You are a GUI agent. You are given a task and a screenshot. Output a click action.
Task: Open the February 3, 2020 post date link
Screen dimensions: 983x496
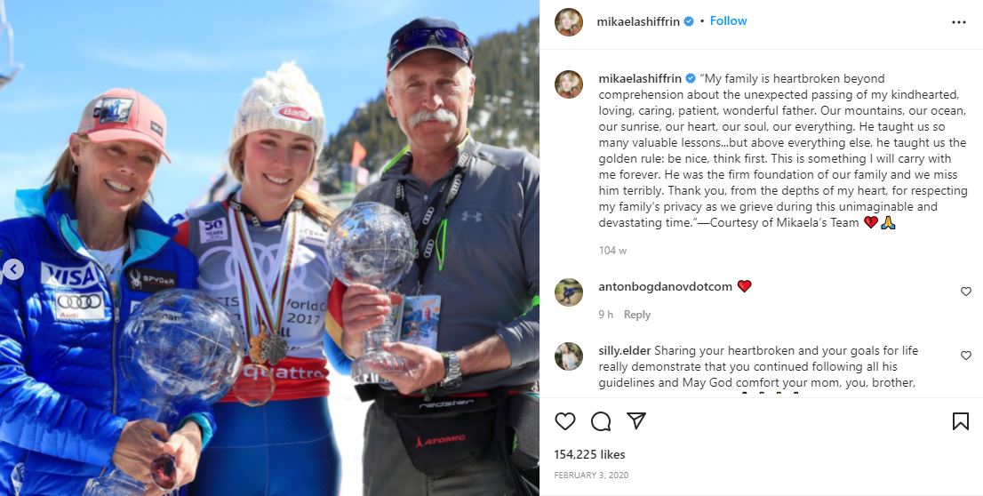coord(591,476)
